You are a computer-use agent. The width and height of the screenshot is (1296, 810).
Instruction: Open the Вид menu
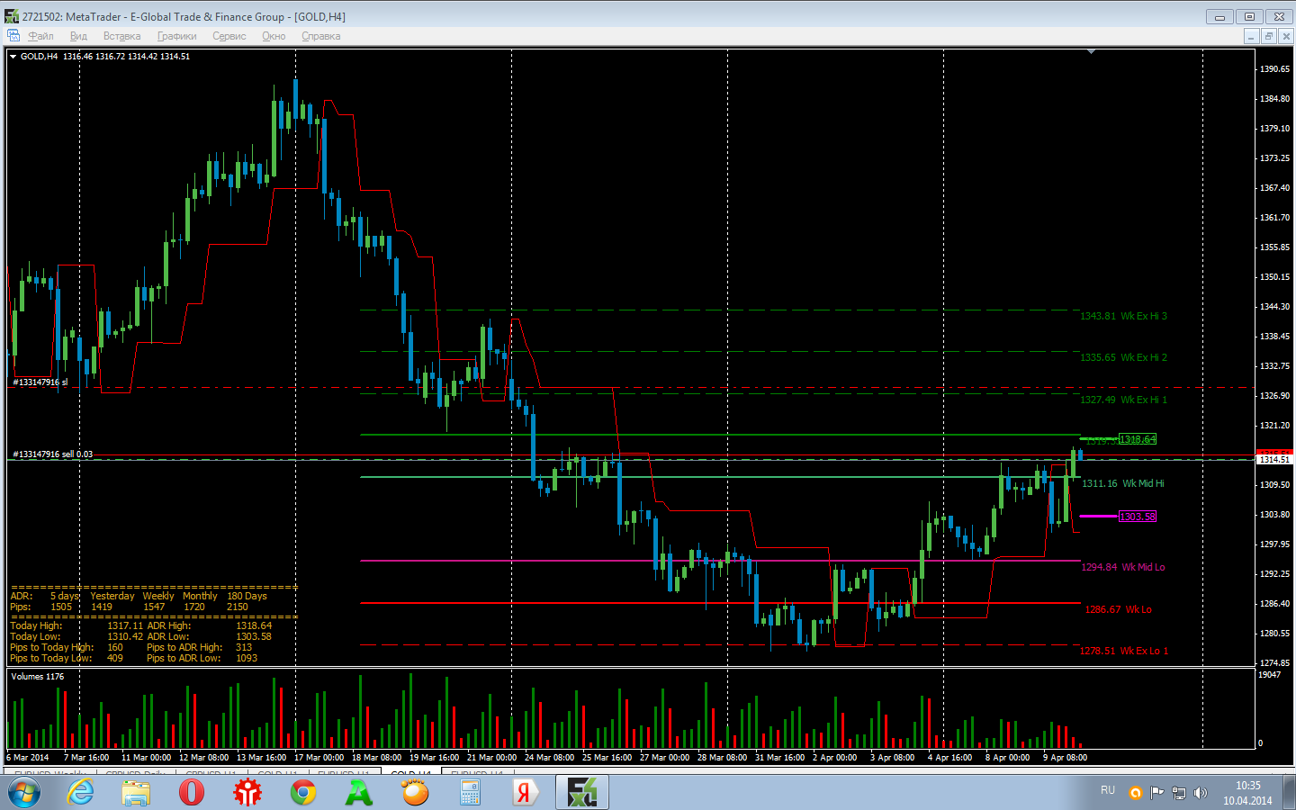point(78,36)
